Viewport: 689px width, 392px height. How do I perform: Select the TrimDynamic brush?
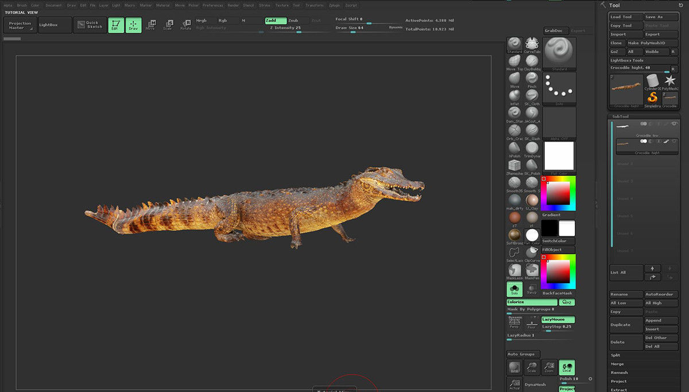532,148
